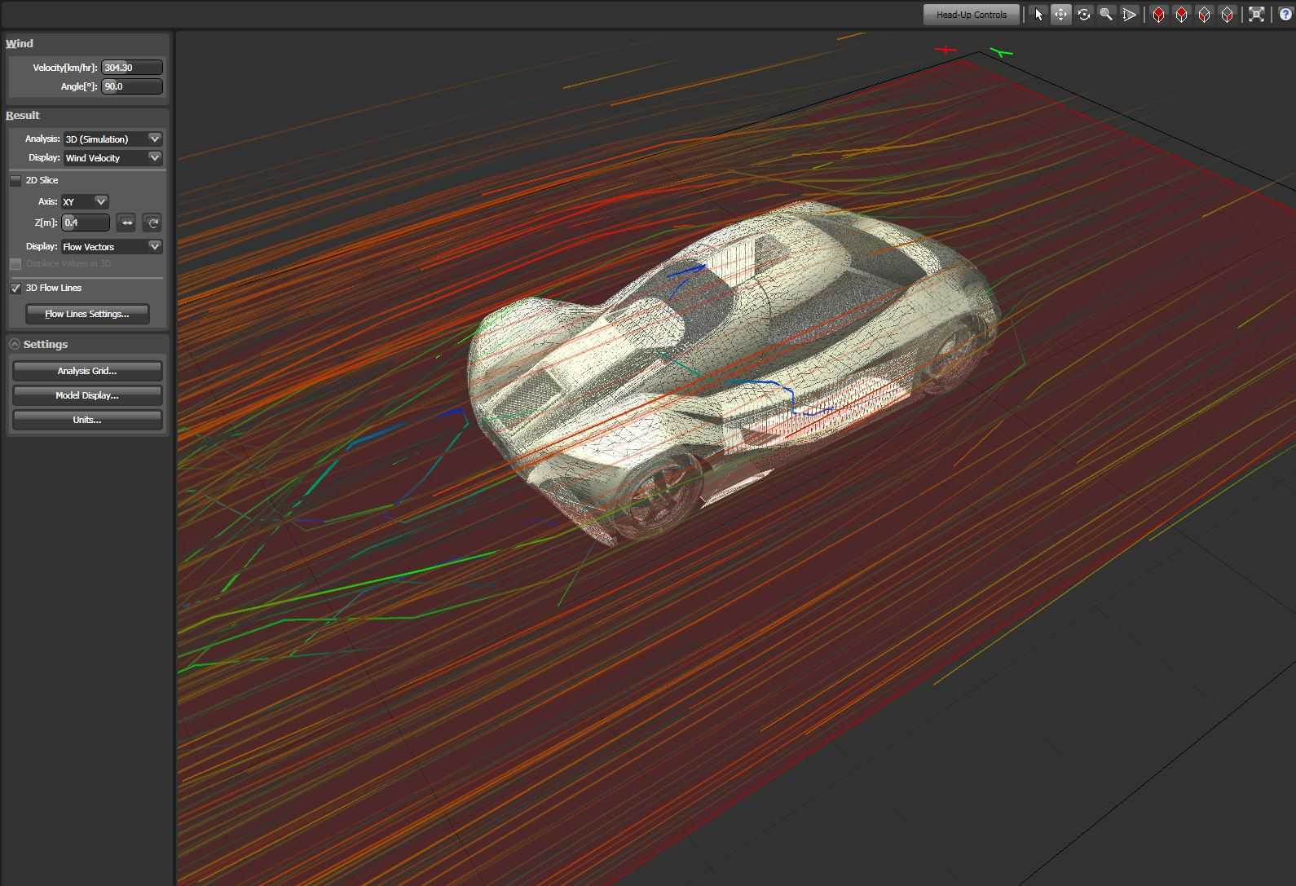The height and width of the screenshot is (886, 1296).
Task: Click the Analysis: label
Action: click(x=42, y=139)
